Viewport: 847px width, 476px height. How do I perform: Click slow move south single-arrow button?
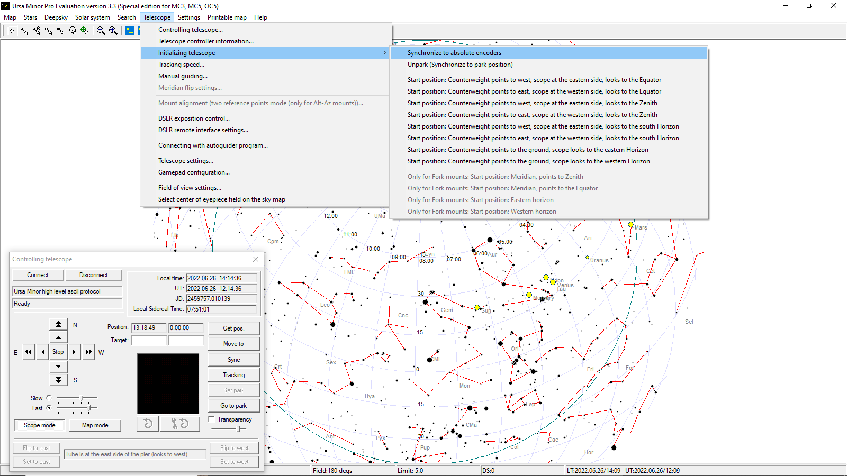(x=58, y=366)
